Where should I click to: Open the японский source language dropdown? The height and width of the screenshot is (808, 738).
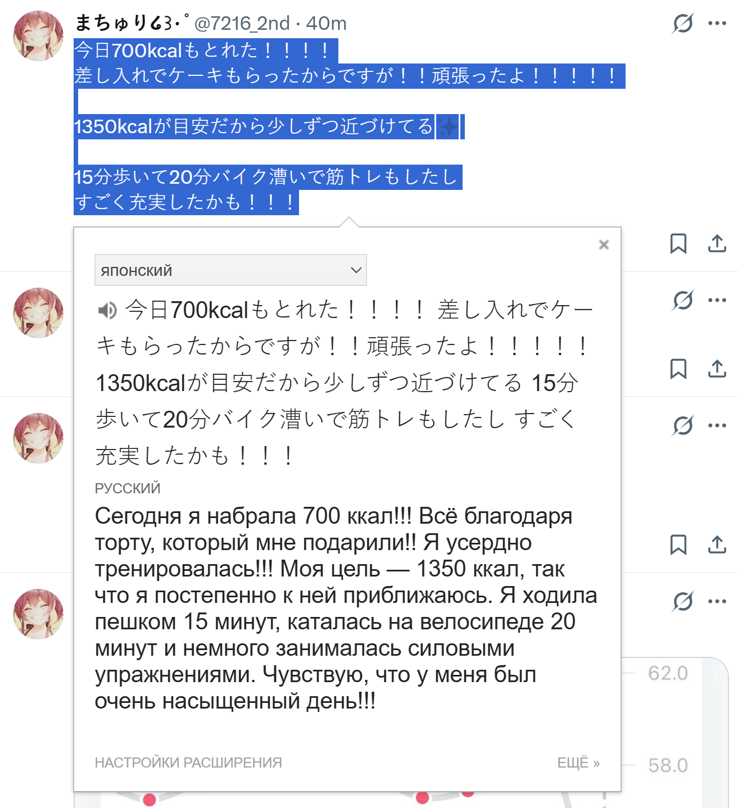coord(230,270)
